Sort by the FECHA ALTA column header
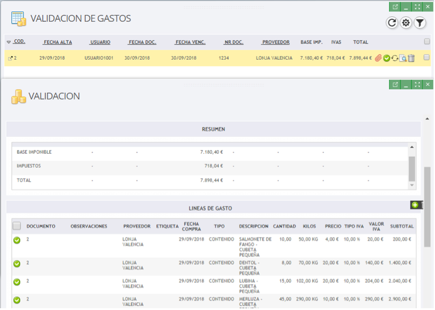Image resolution: width=435 pixels, height=310 pixels. (x=57, y=42)
